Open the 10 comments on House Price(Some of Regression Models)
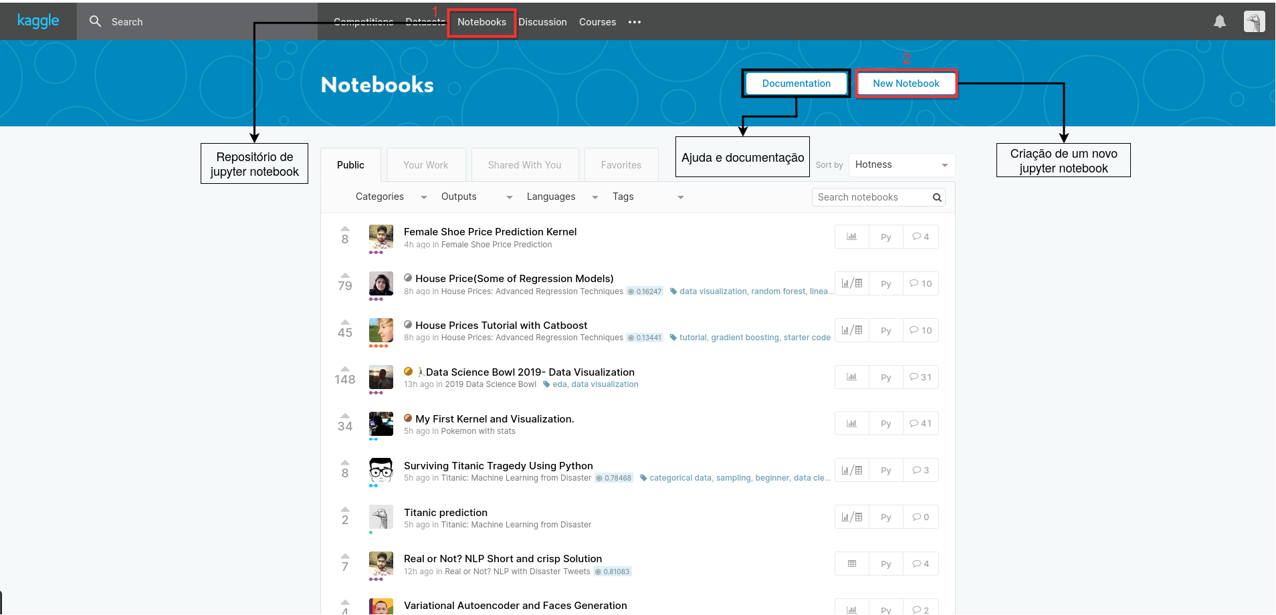The width and height of the screenshot is (1276, 615). [x=921, y=283]
